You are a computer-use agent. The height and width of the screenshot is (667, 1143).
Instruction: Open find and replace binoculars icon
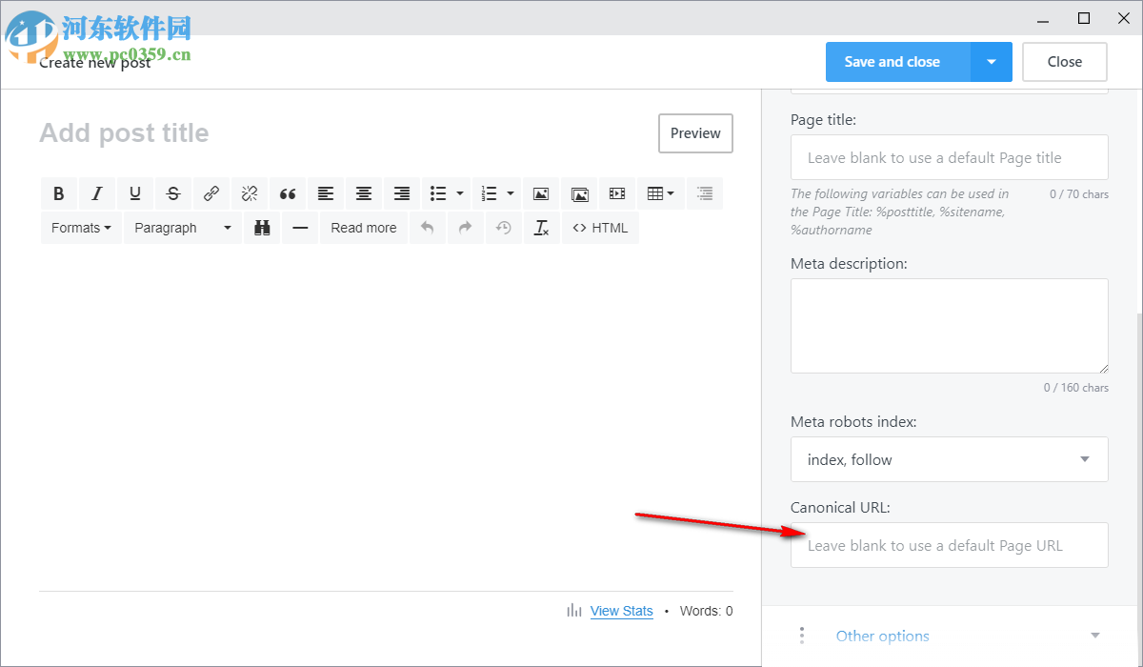coord(262,228)
